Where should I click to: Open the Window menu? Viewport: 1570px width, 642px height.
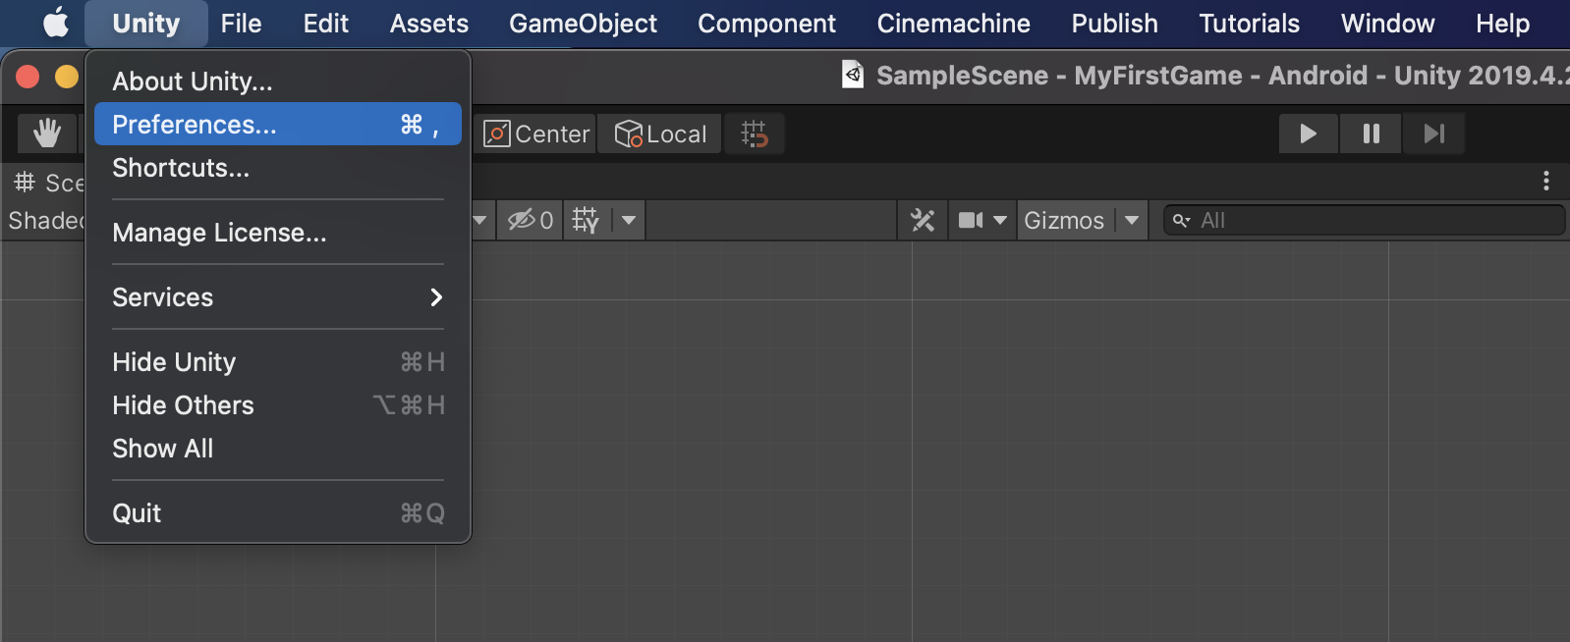click(x=1388, y=23)
